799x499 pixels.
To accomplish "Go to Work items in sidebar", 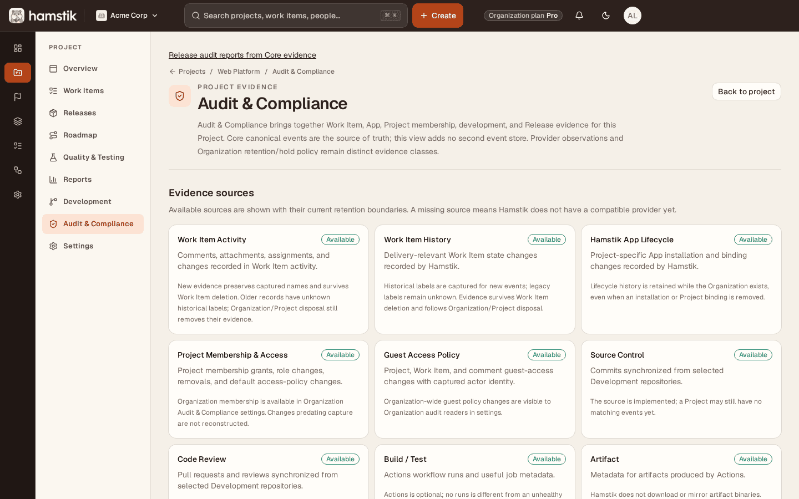I will click(93, 91).
